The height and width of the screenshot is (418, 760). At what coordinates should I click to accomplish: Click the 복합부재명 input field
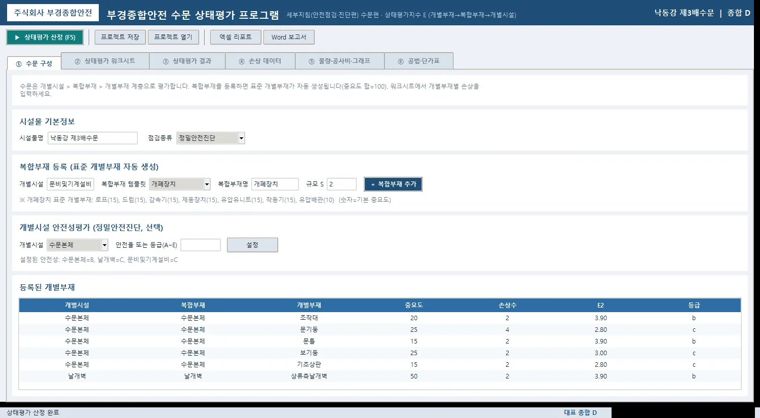[275, 184]
